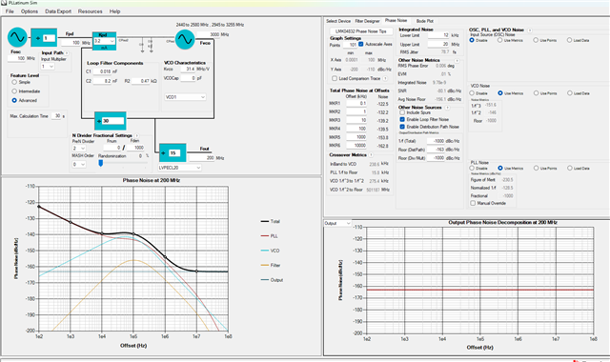
Task: Open the Kpd charge pump current dropdown
Action: click(x=104, y=41)
